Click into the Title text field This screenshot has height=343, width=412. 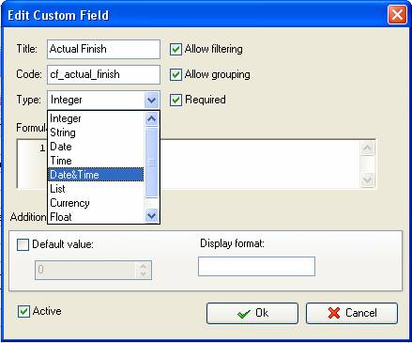(x=103, y=49)
